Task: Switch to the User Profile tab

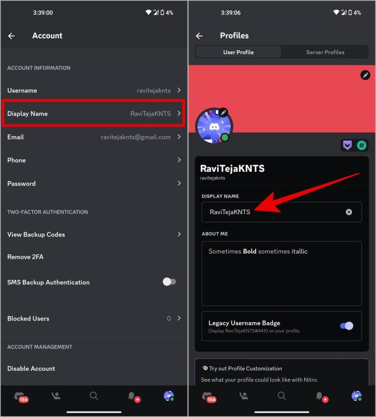Action: pyautogui.click(x=238, y=52)
